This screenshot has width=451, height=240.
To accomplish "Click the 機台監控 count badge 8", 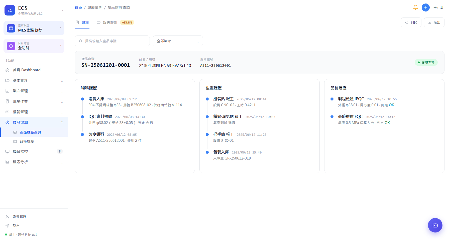I will point(60,151).
